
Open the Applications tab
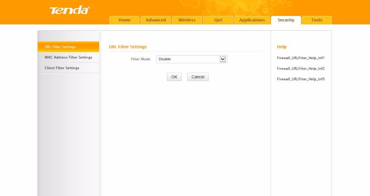[x=252, y=20]
